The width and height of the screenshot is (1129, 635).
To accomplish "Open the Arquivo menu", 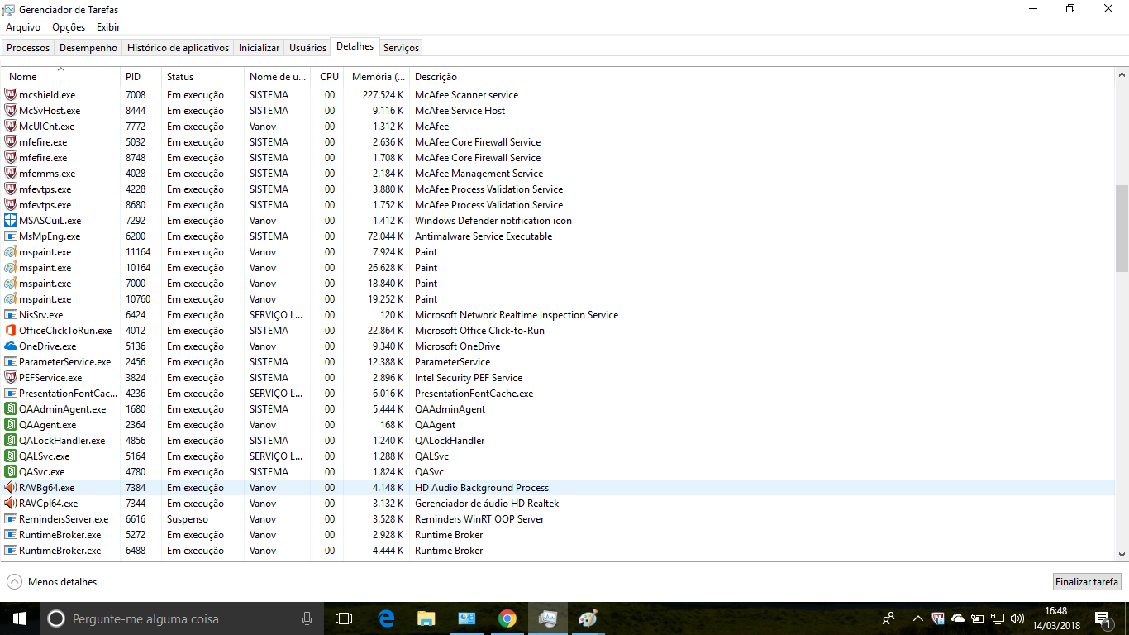I will [23, 27].
